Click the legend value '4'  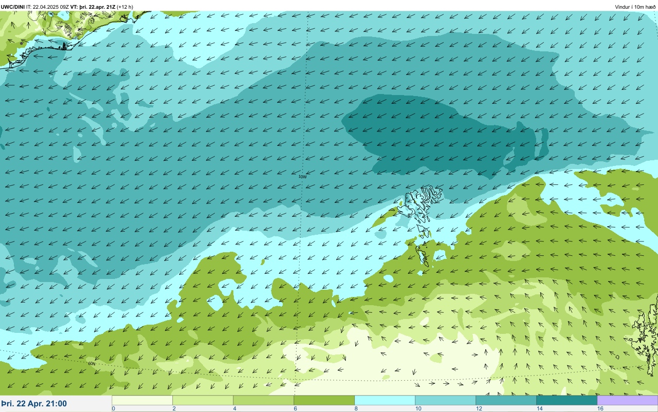(x=234, y=408)
